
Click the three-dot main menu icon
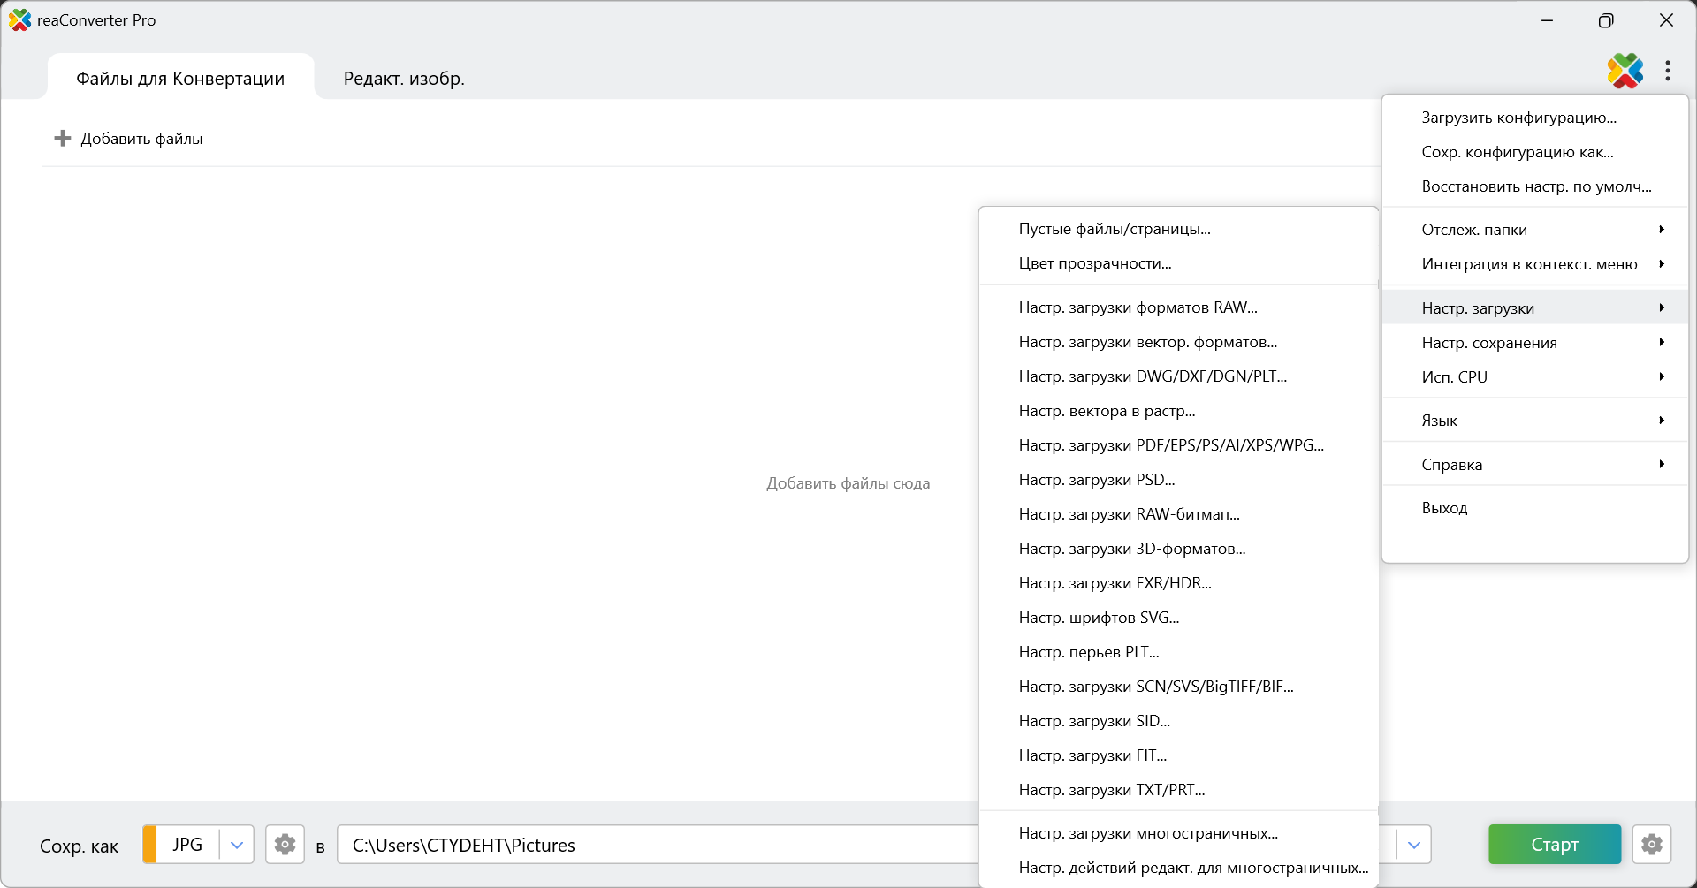click(1667, 71)
